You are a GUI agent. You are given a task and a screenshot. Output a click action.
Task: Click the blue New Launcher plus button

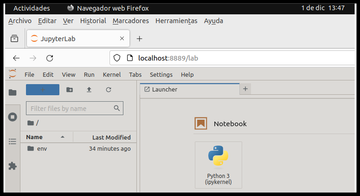(43, 90)
